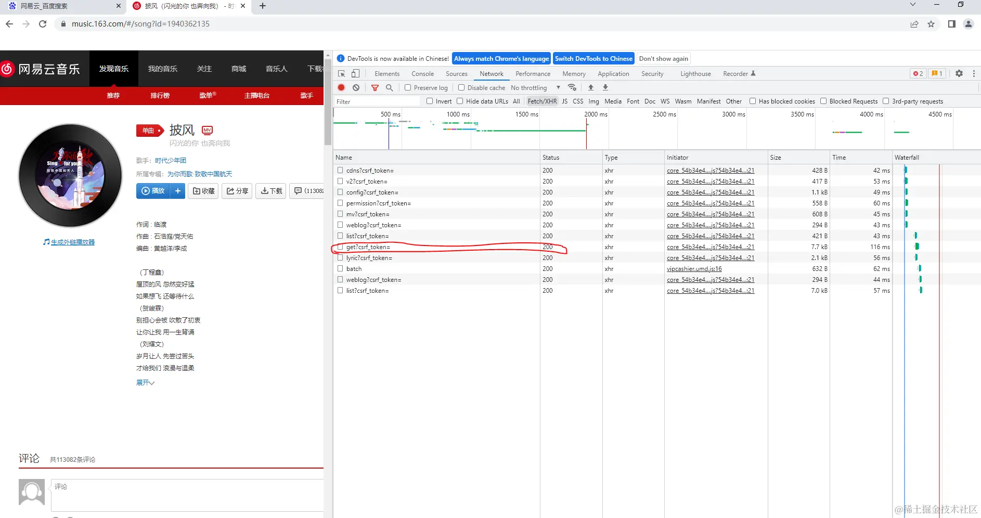Open network search with the magnifier icon

click(x=389, y=87)
